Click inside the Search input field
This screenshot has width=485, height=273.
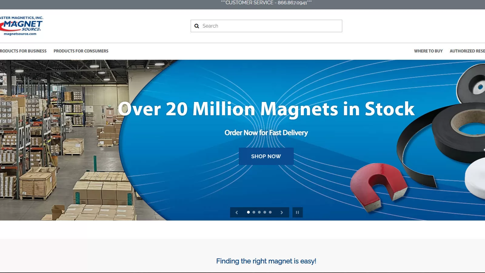267,26
